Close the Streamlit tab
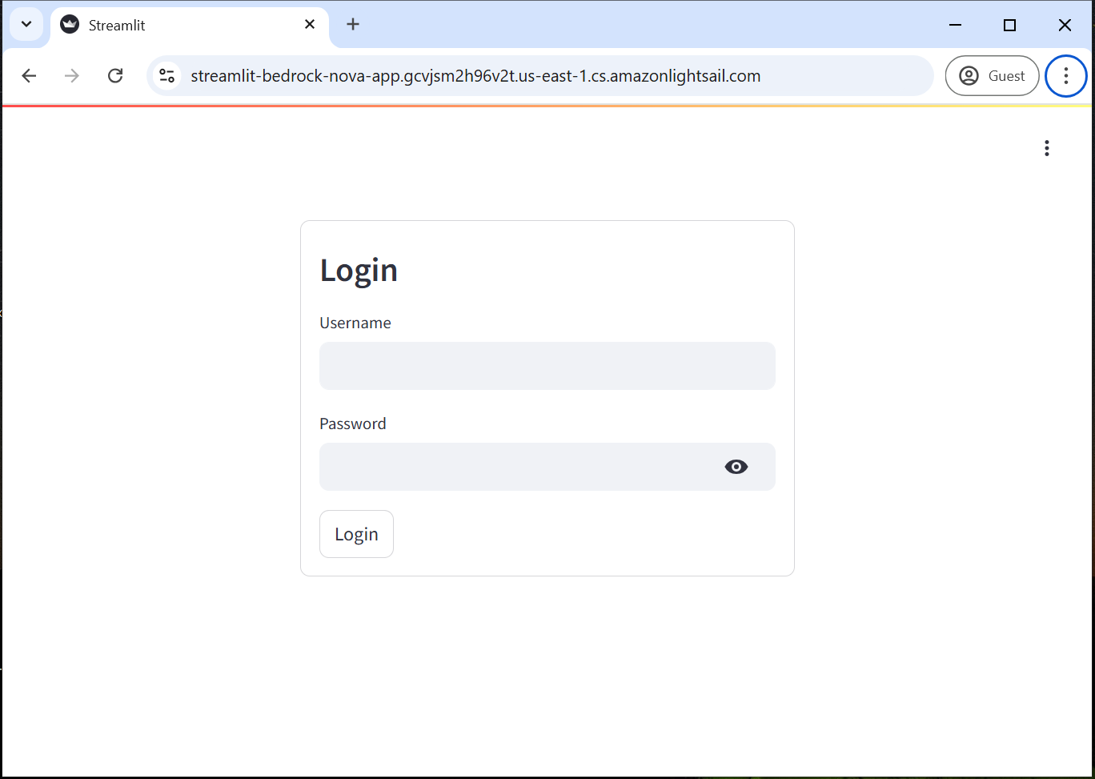This screenshot has width=1095, height=779. tap(310, 25)
